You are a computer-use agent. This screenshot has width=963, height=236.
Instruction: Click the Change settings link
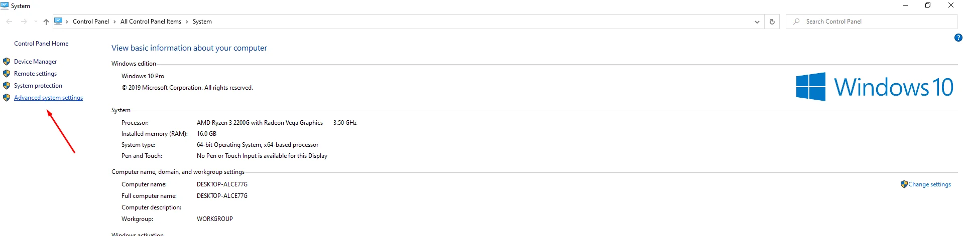[x=929, y=184]
